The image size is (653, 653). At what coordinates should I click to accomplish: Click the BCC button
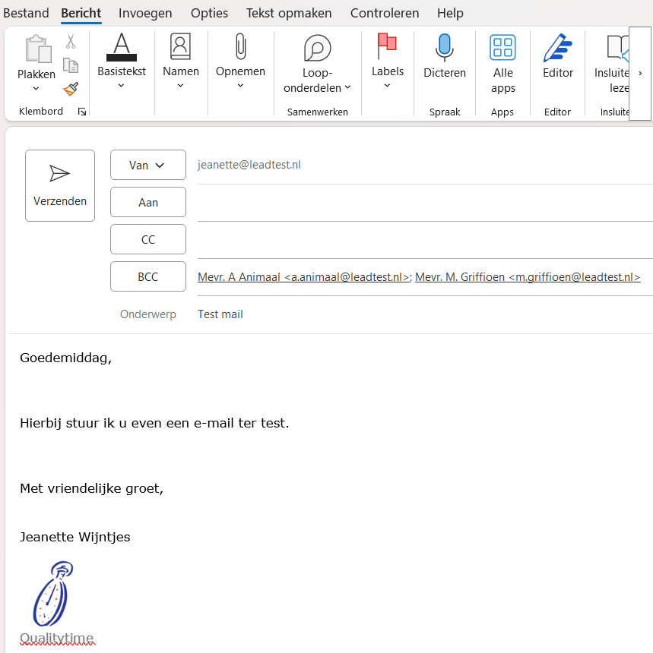[148, 277]
